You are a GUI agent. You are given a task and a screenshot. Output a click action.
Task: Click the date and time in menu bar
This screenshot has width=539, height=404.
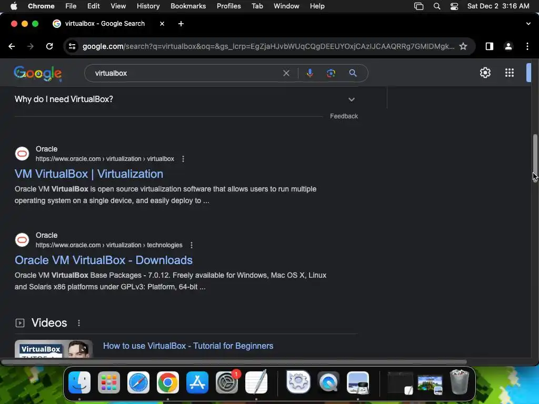pyautogui.click(x=498, y=6)
